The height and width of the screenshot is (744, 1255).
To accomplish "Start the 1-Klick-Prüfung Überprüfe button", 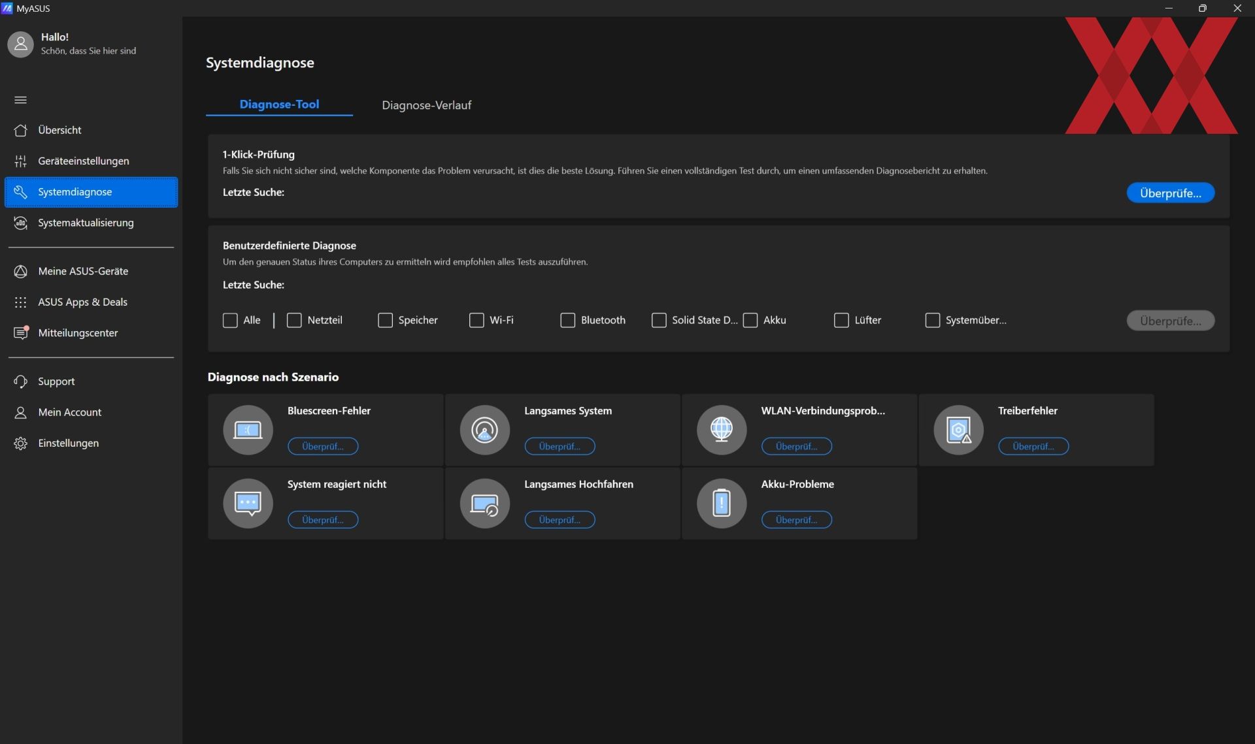I will coord(1170,193).
